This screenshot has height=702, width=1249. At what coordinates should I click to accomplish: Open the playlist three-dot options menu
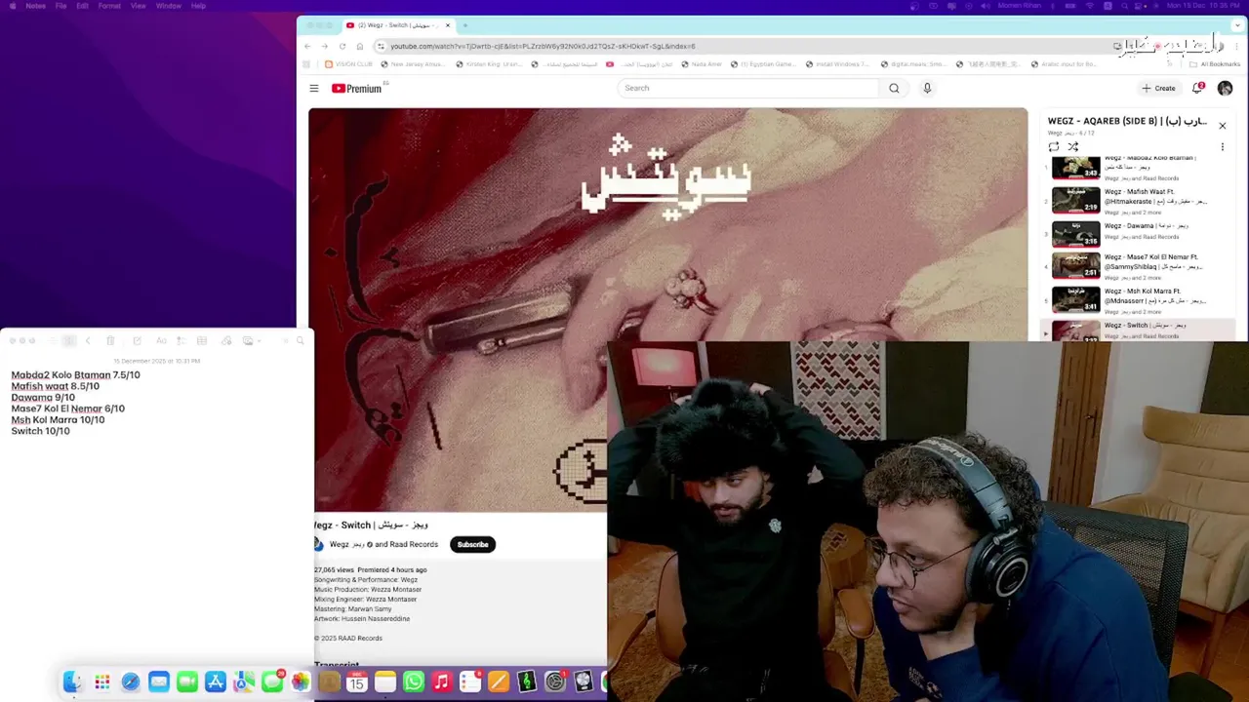tap(1222, 147)
